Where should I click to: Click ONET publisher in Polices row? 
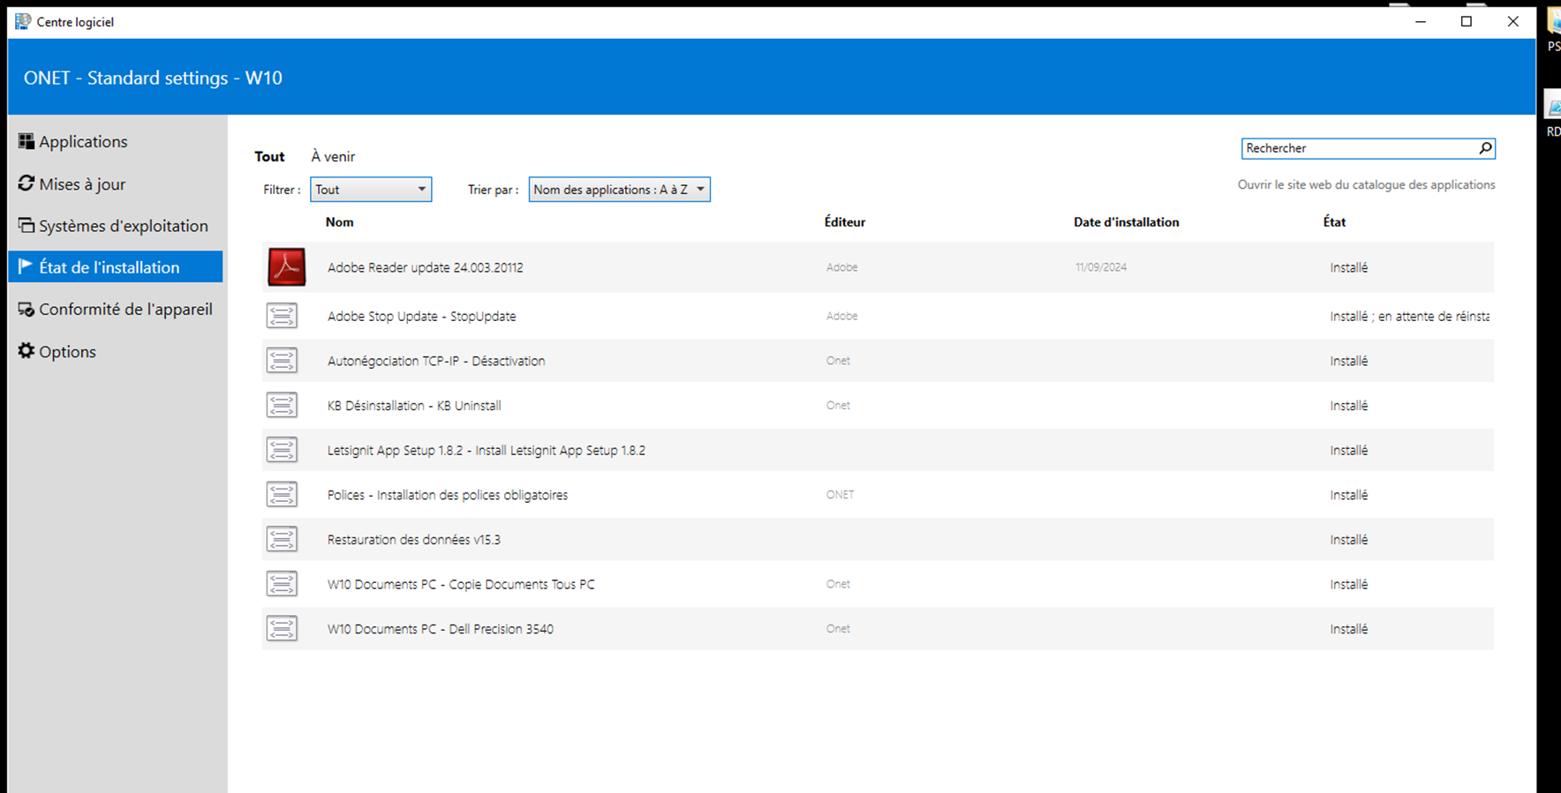pos(840,495)
